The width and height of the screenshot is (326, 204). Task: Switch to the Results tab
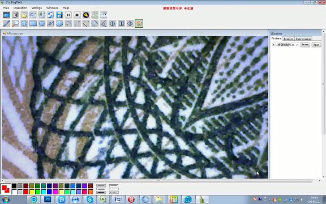tap(289, 39)
